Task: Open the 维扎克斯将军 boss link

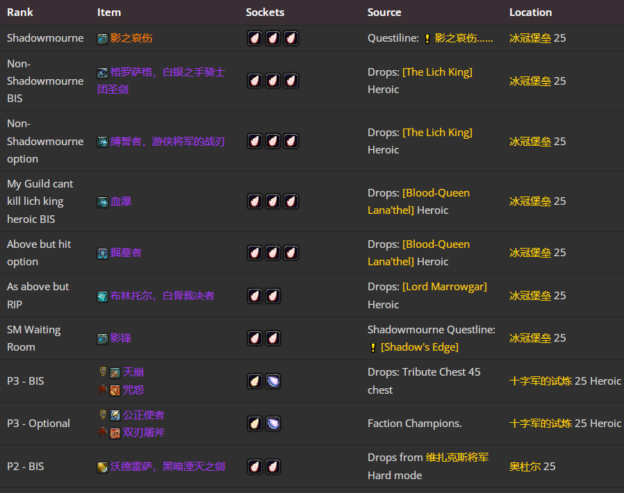Action: point(457,458)
